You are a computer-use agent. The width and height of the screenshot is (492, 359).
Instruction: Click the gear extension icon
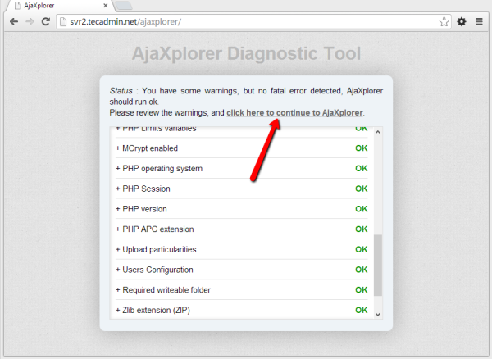462,21
